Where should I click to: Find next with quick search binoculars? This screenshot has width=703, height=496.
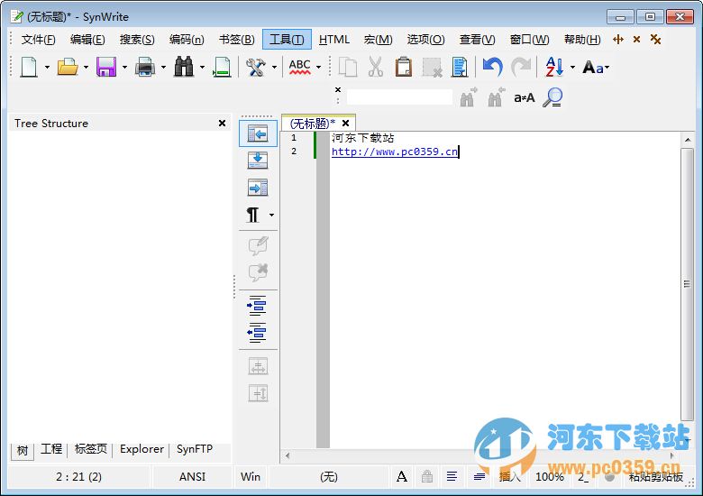(468, 97)
